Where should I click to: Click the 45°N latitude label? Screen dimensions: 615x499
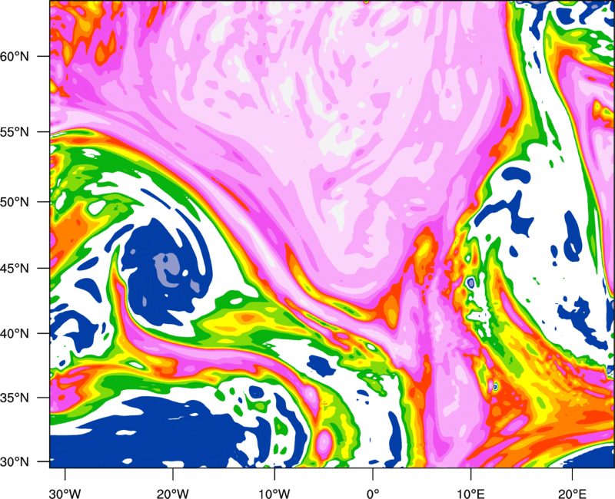(x=15, y=268)
